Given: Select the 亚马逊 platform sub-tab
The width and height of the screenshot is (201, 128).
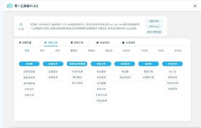Looking at the screenshot, I should (178, 51).
